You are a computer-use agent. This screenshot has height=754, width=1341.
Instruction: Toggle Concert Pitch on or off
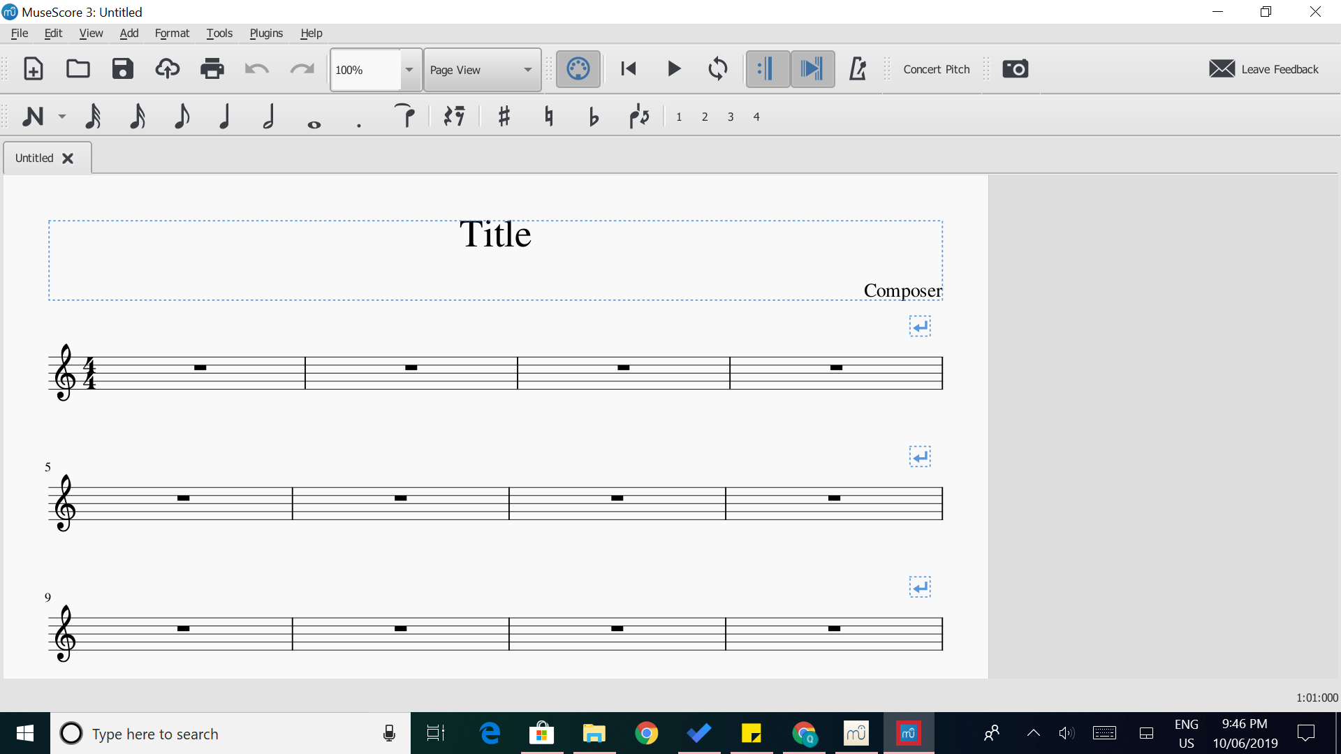[x=936, y=69]
